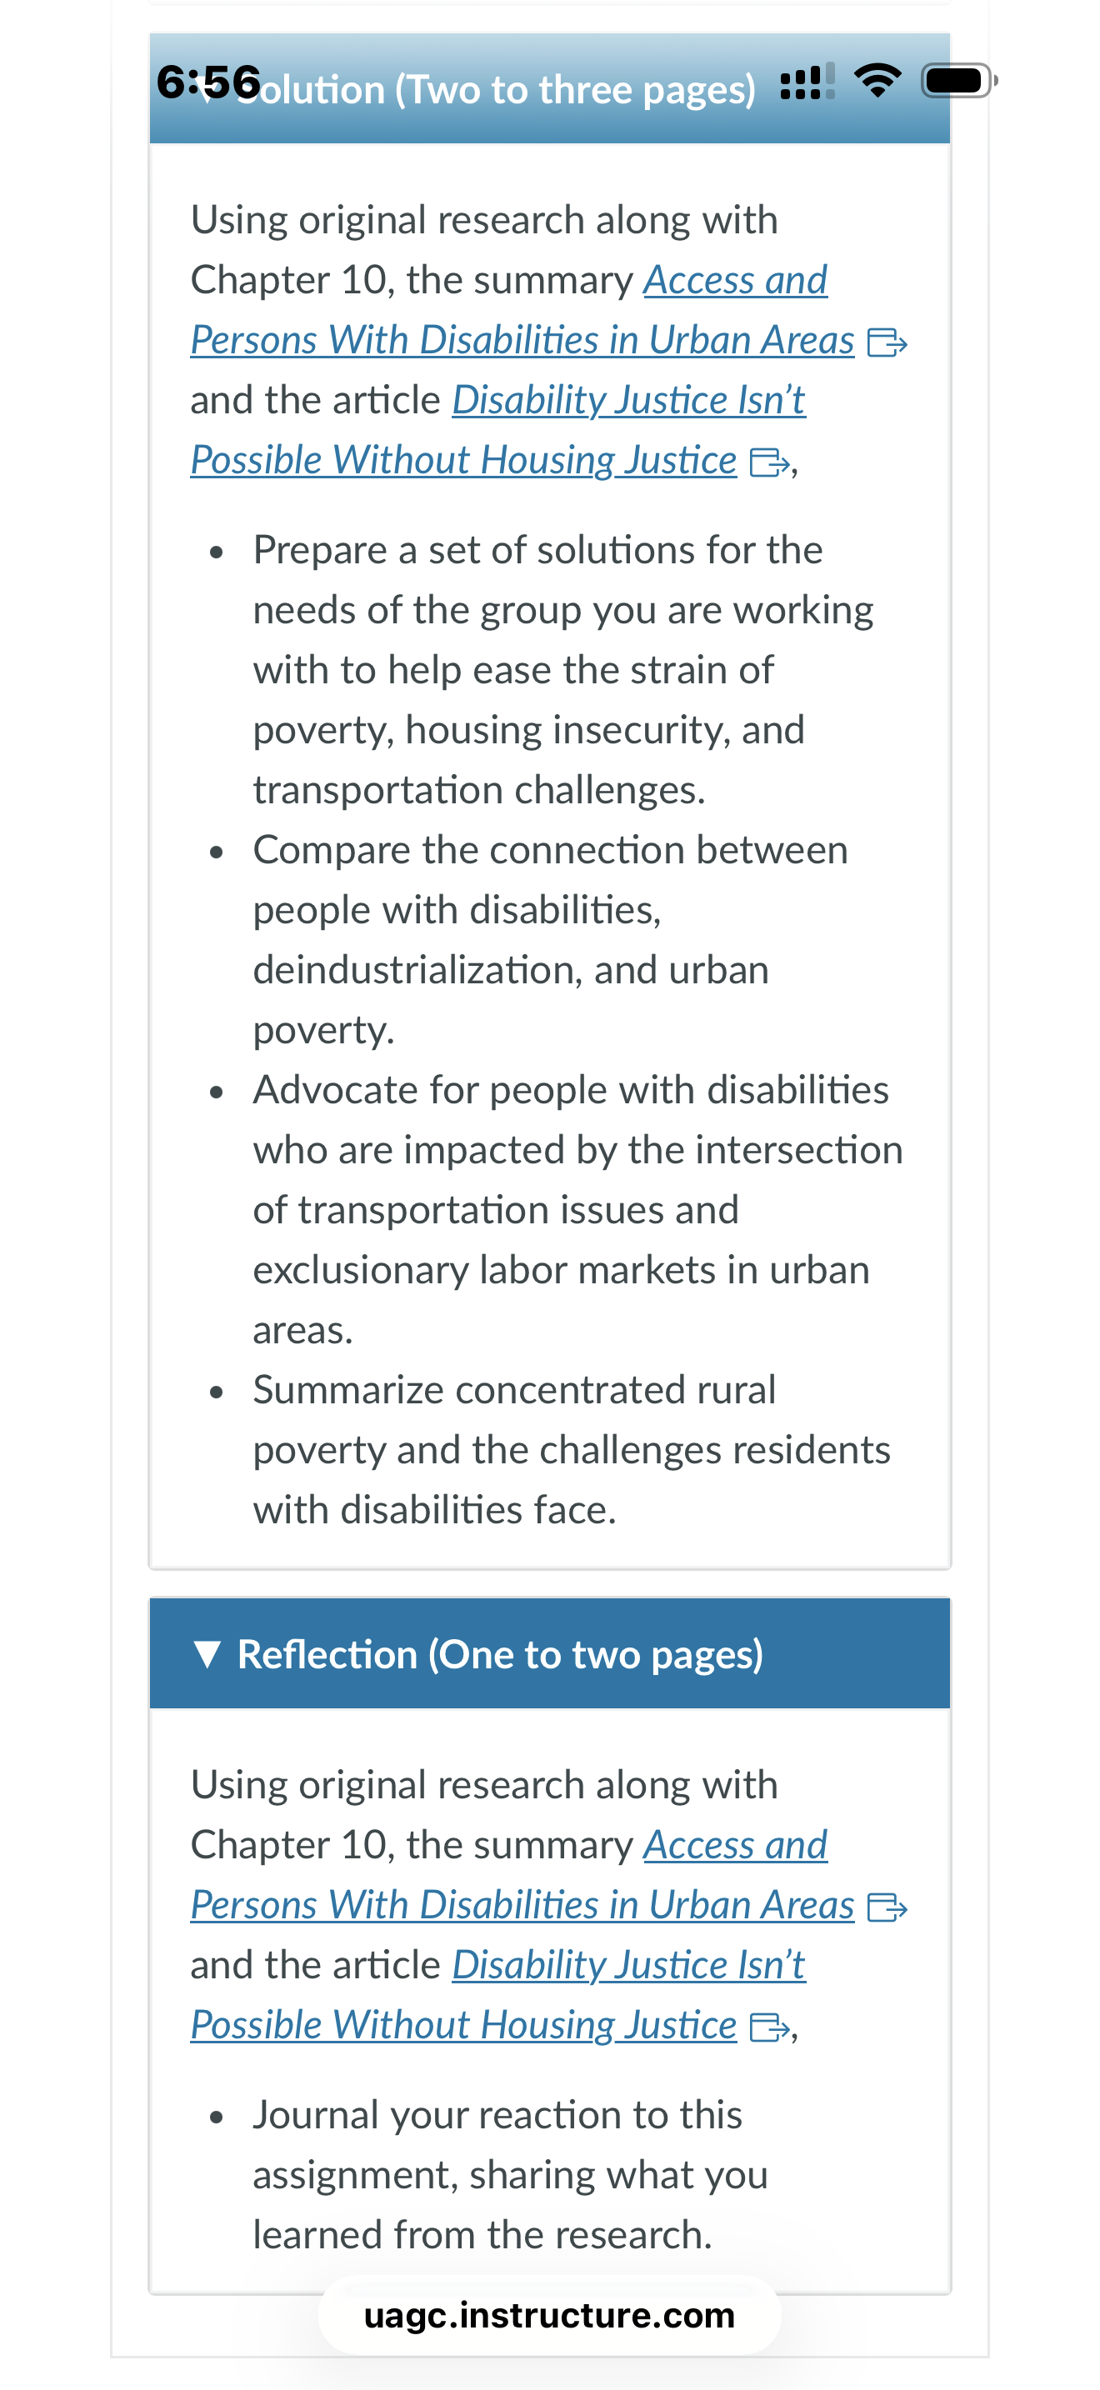Click the Reflection section disclosure triangle
The height and width of the screenshot is (2390, 1100).
(207, 1654)
